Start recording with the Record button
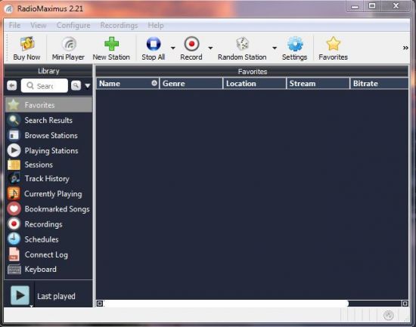The height and width of the screenshot is (327, 416). tap(191, 48)
